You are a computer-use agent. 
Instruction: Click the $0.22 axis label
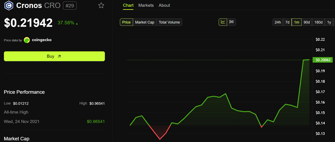(x=320, y=39)
